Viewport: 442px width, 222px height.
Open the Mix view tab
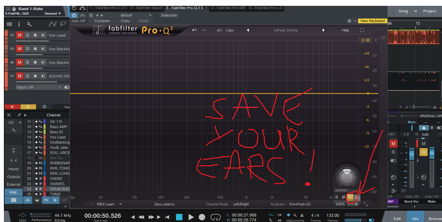click(415, 217)
